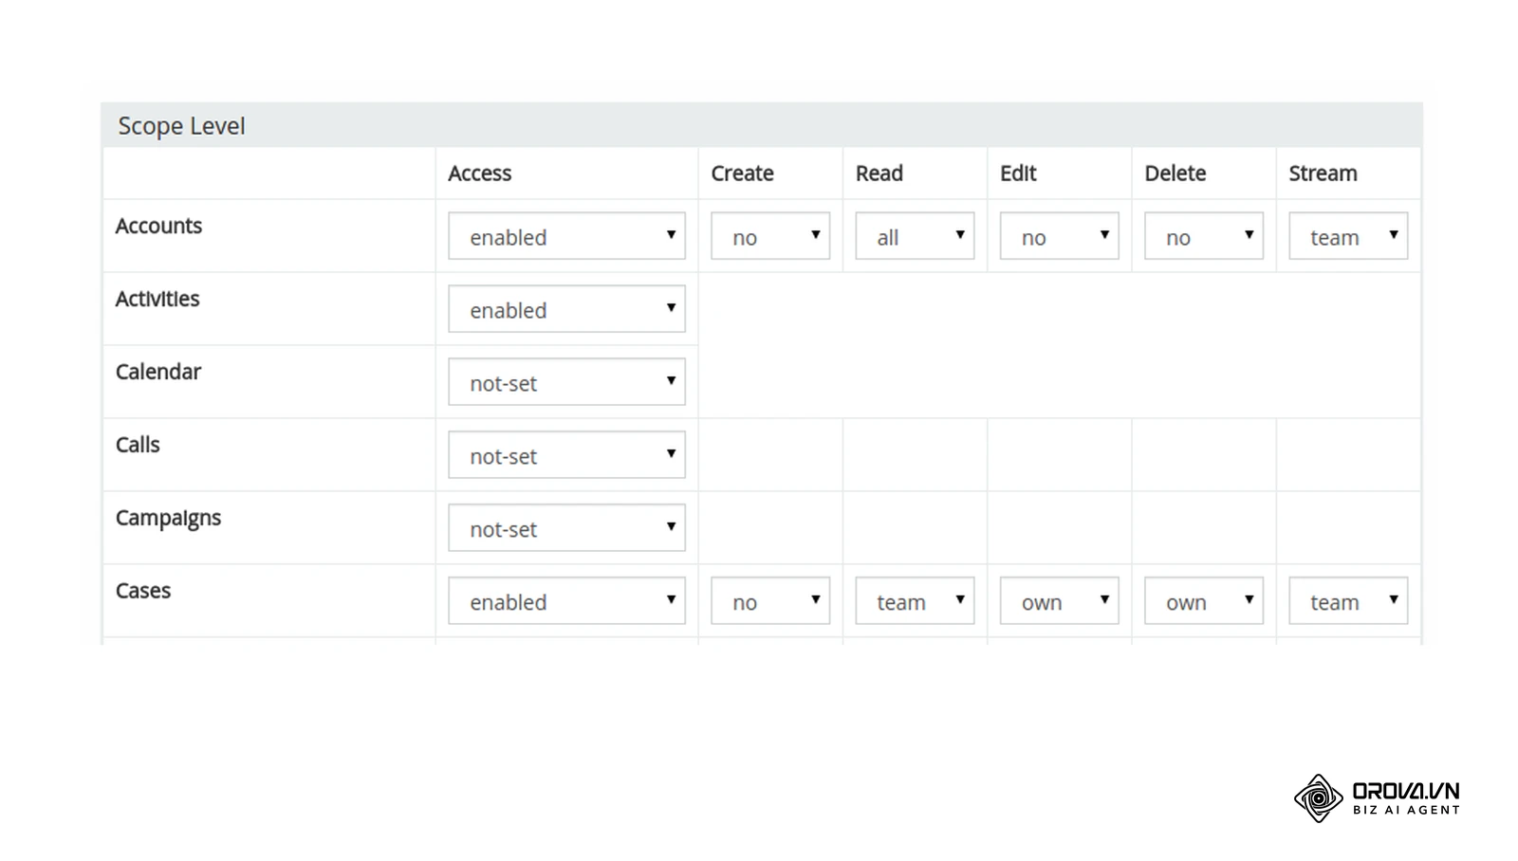The height and width of the screenshot is (861, 1518).
Task: Click the Create column header
Action: pos(743,174)
